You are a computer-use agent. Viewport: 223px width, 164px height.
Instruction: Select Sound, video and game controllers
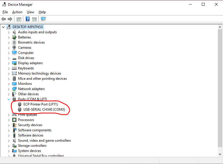pyautogui.click(x=44, y=140)
